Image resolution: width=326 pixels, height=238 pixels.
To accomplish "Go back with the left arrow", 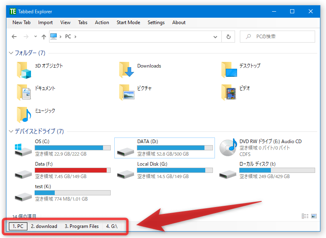I will point(14,37).
